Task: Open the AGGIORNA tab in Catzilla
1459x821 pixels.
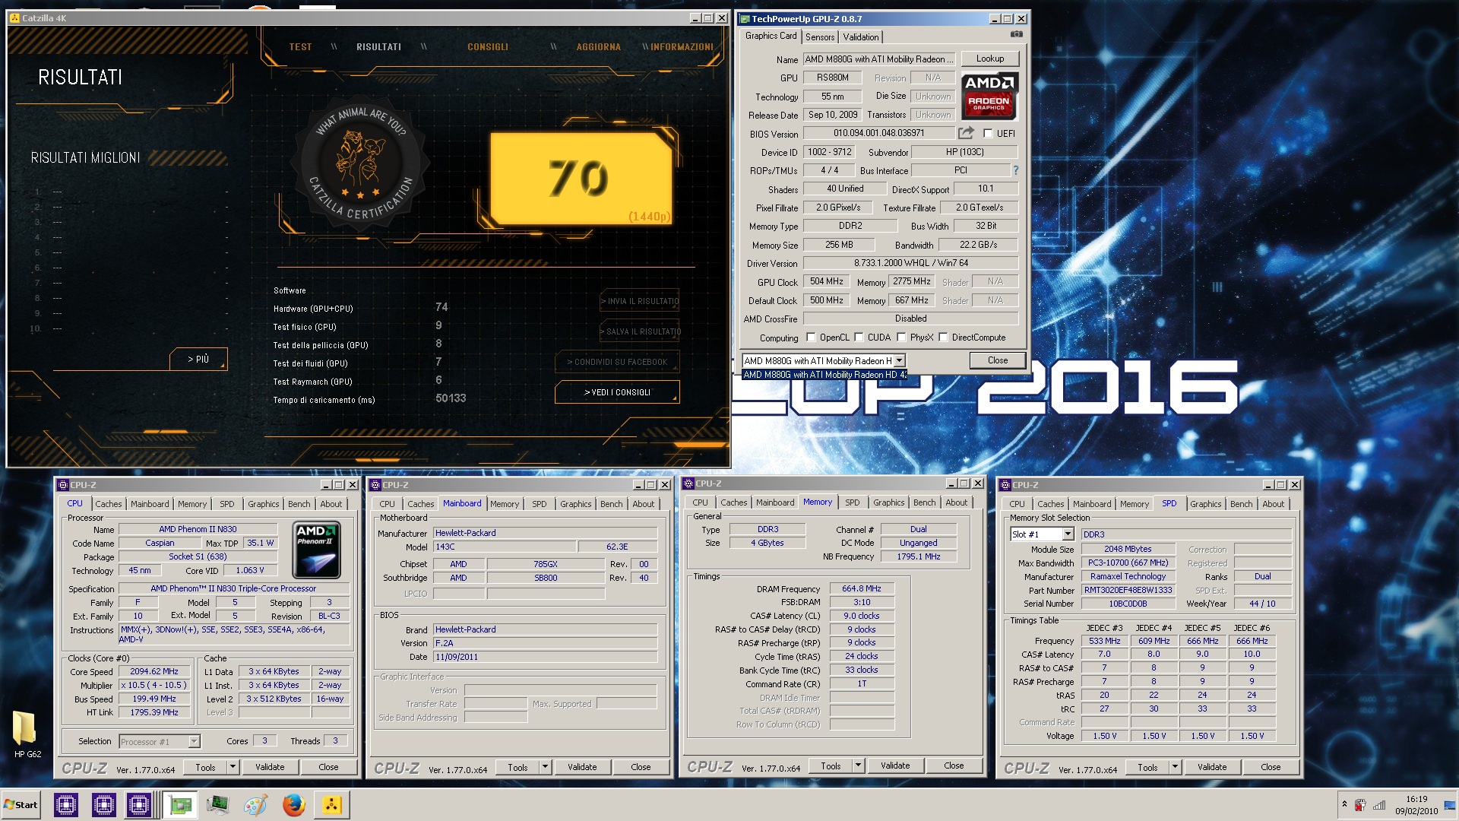Action: tap(598, 47)
